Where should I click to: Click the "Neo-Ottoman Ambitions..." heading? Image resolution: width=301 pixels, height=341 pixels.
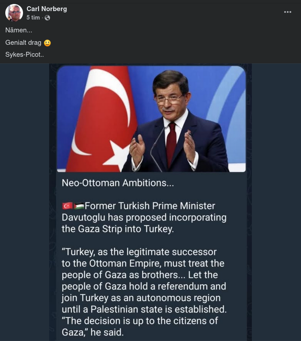coord(118,183)
